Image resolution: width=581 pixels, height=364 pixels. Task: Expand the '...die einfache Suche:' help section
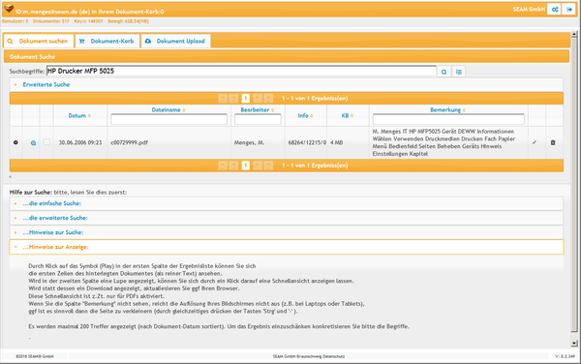pyautogui.click(x=287, y=203)
